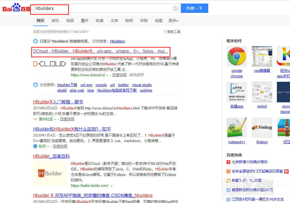290x203 pixels.
Task: Click paw icon beside 为您推荐
Action: [x=36, y=85]
